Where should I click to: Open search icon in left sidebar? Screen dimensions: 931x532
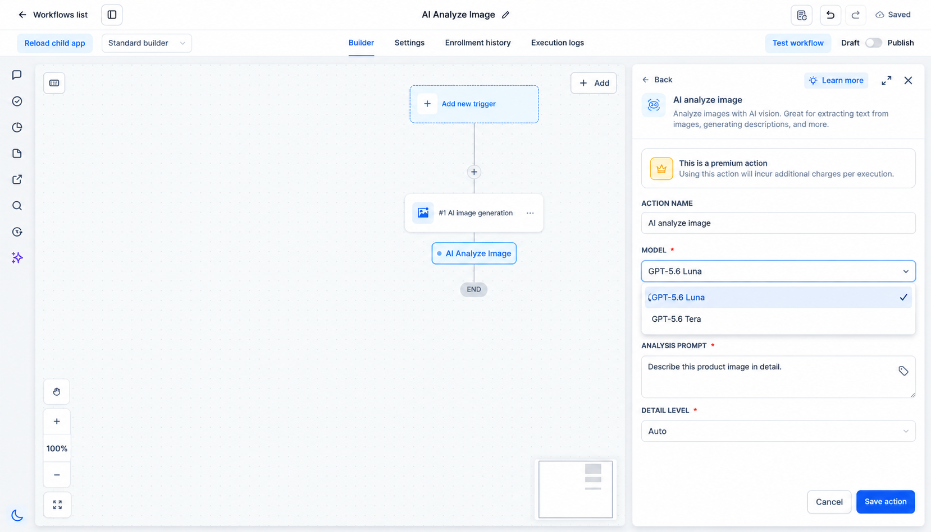coord(17,206)
